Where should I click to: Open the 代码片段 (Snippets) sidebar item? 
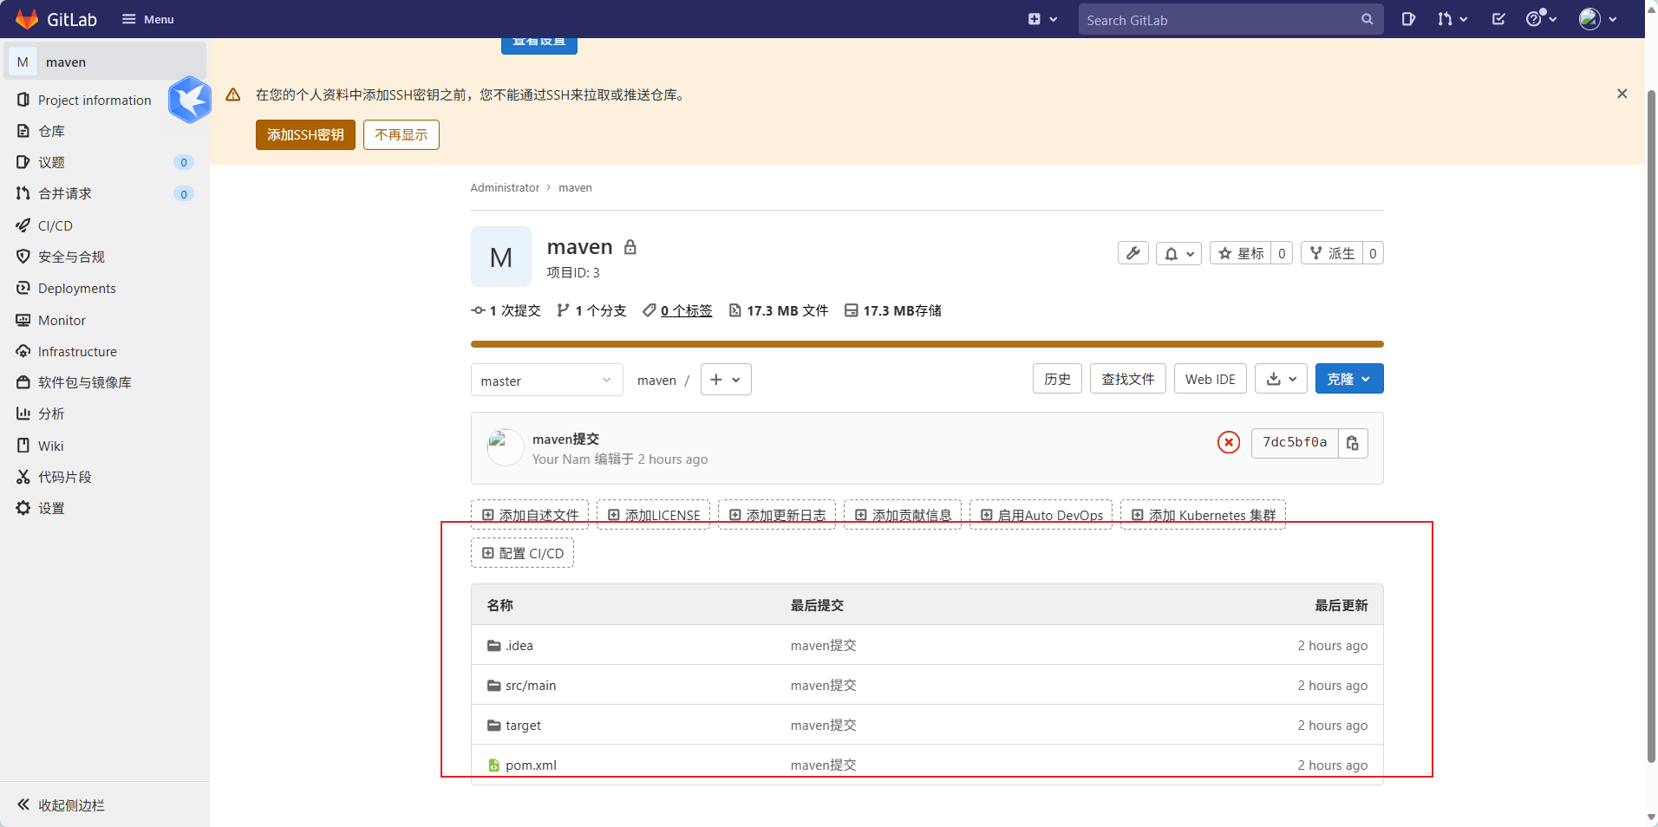tap(63, 476)
